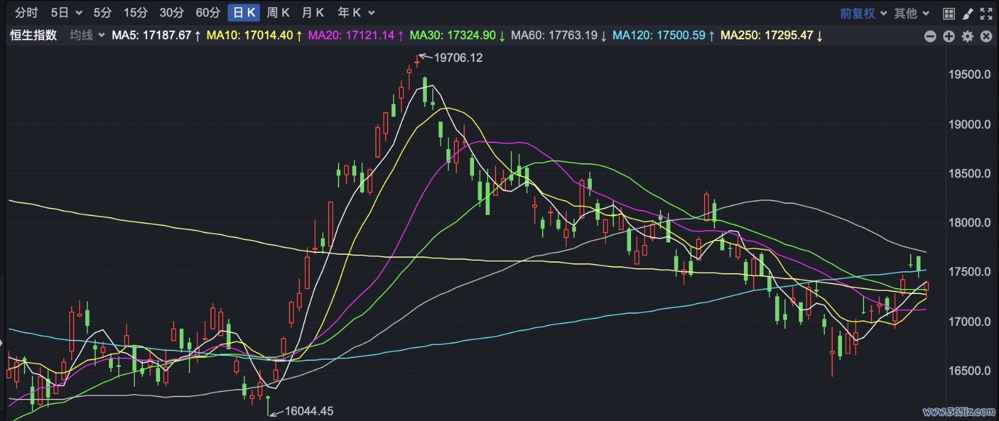Open the dropdown arrow beside 5日
Screen dimensions: 999x421
(x=78, y=13)
